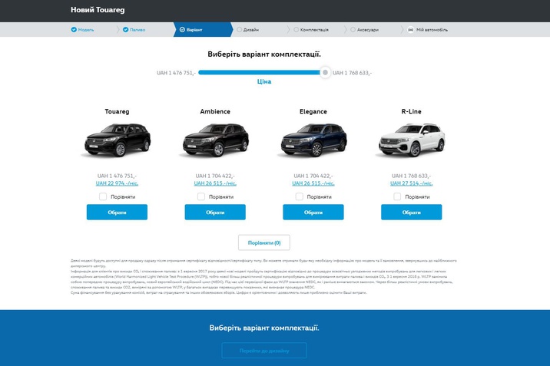Image resolution: width=550 pixels, height=366 pixels.
Task: Click the checkmark icon beside Паливо step
Action: pos(125,30)
